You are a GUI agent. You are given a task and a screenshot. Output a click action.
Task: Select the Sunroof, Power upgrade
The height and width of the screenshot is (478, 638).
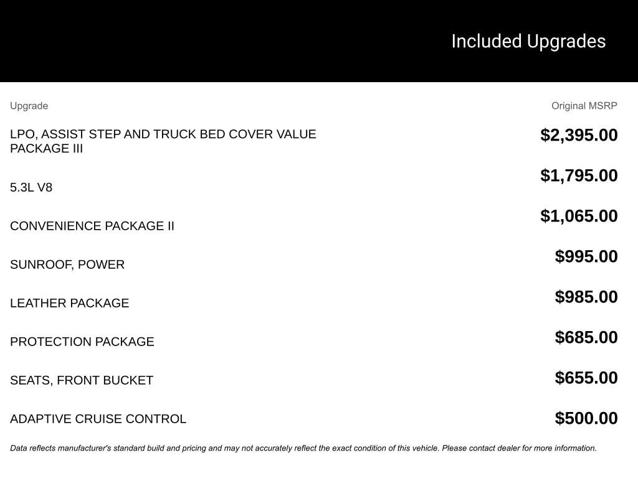point(67,265)
